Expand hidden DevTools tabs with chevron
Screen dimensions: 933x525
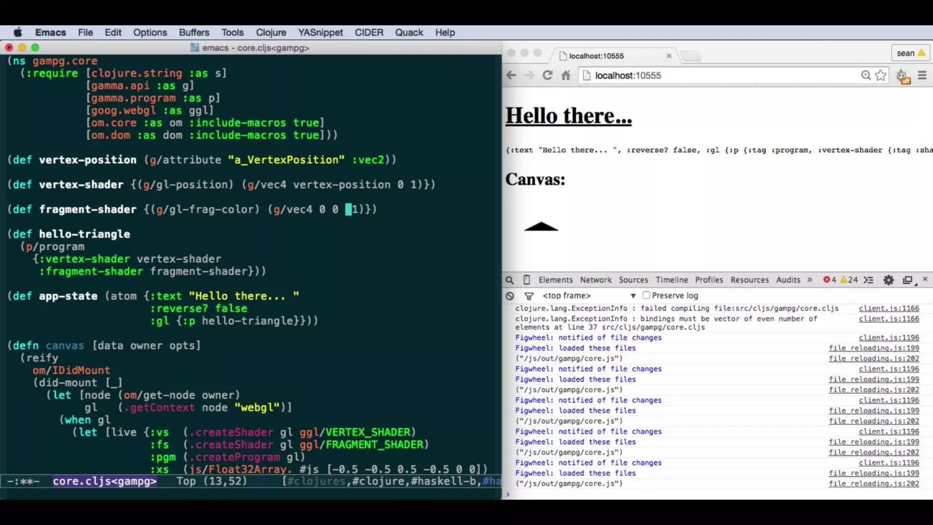pos(810,280)
